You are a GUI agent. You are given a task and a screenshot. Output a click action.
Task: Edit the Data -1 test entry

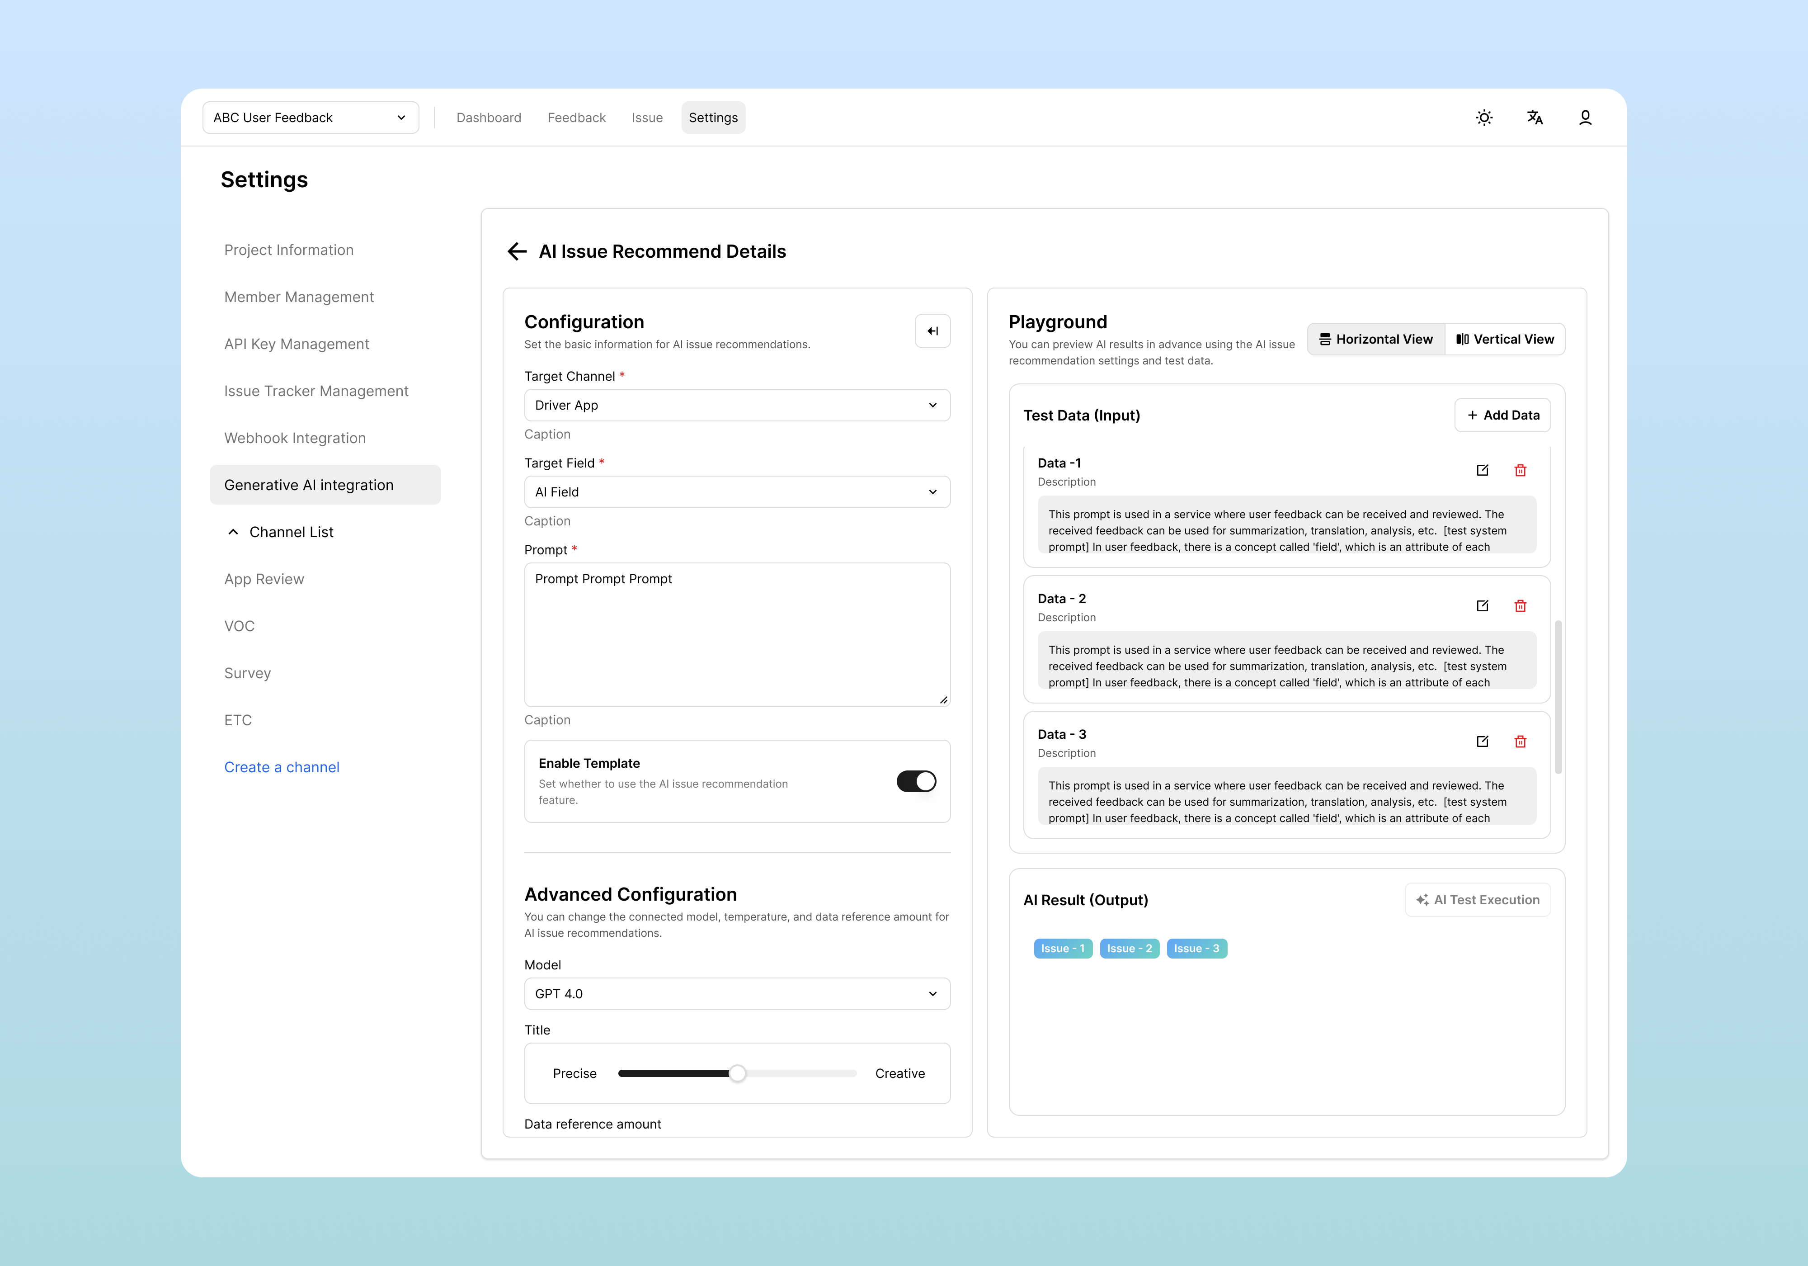tap(1482, 470)
